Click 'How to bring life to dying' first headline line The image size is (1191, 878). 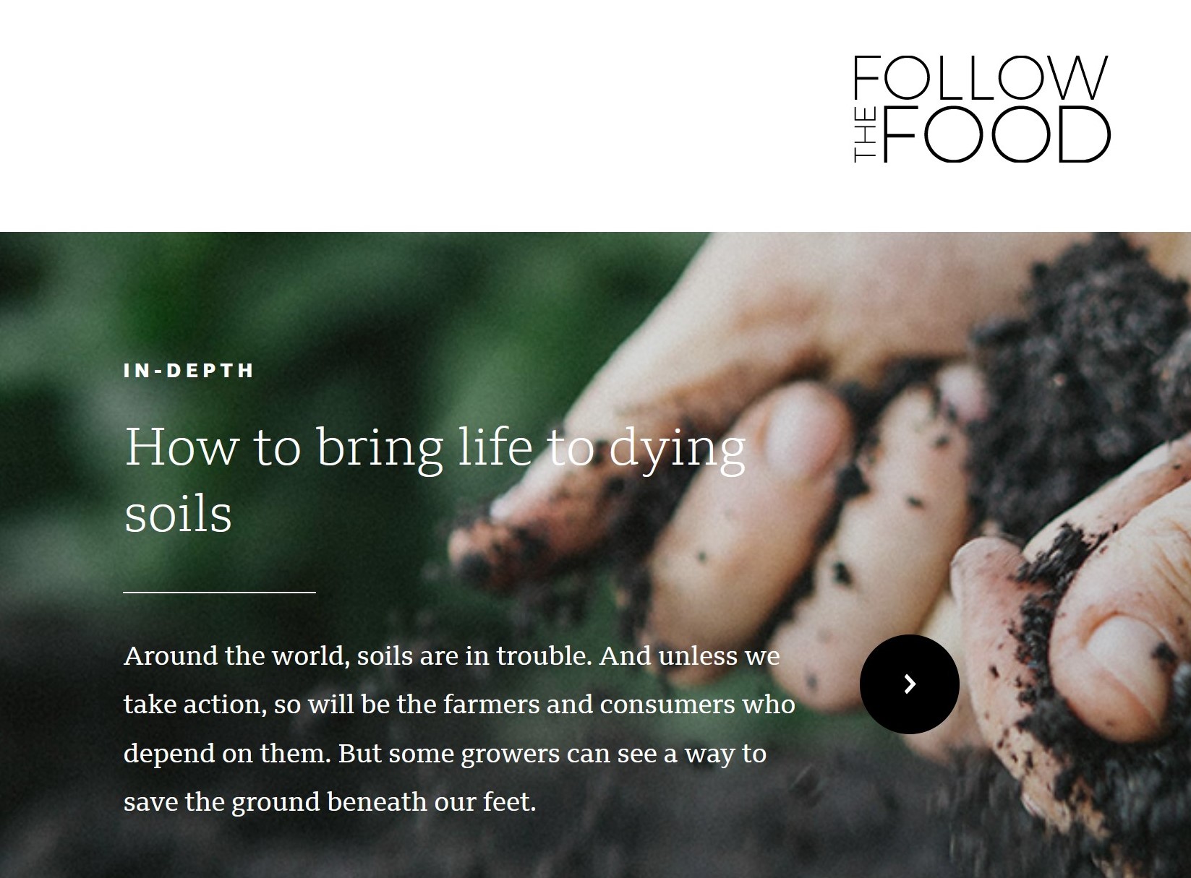[434, 447]
